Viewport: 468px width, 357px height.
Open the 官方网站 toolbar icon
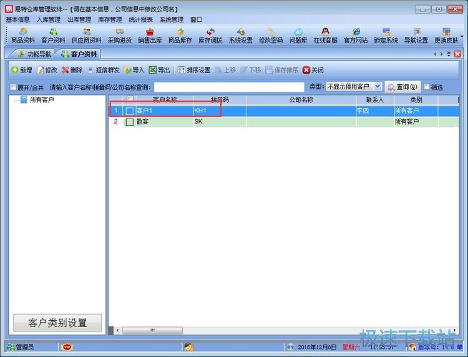[356, 36]
